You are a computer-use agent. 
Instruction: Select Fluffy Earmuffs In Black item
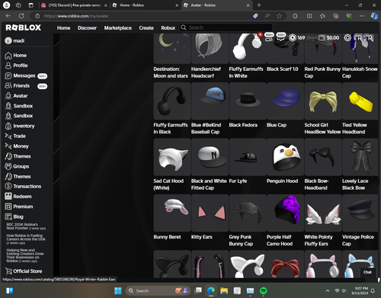(172, 101)
